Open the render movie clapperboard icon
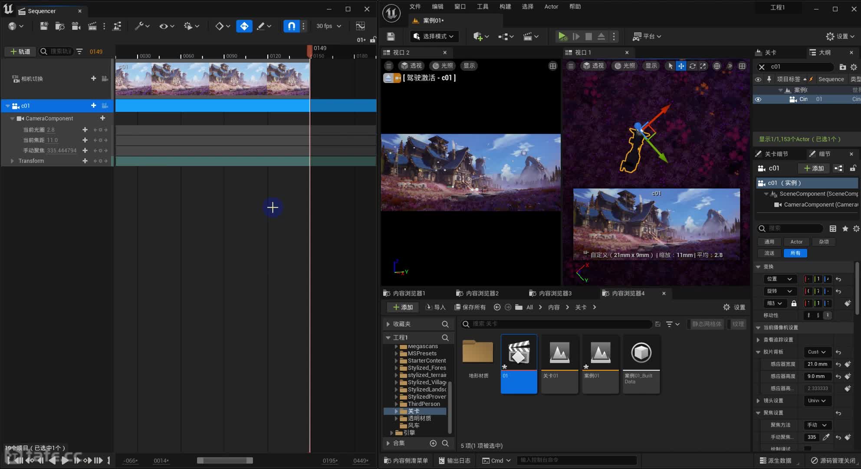Viewport: 861px width, 469px height. [x=92, y=26]
